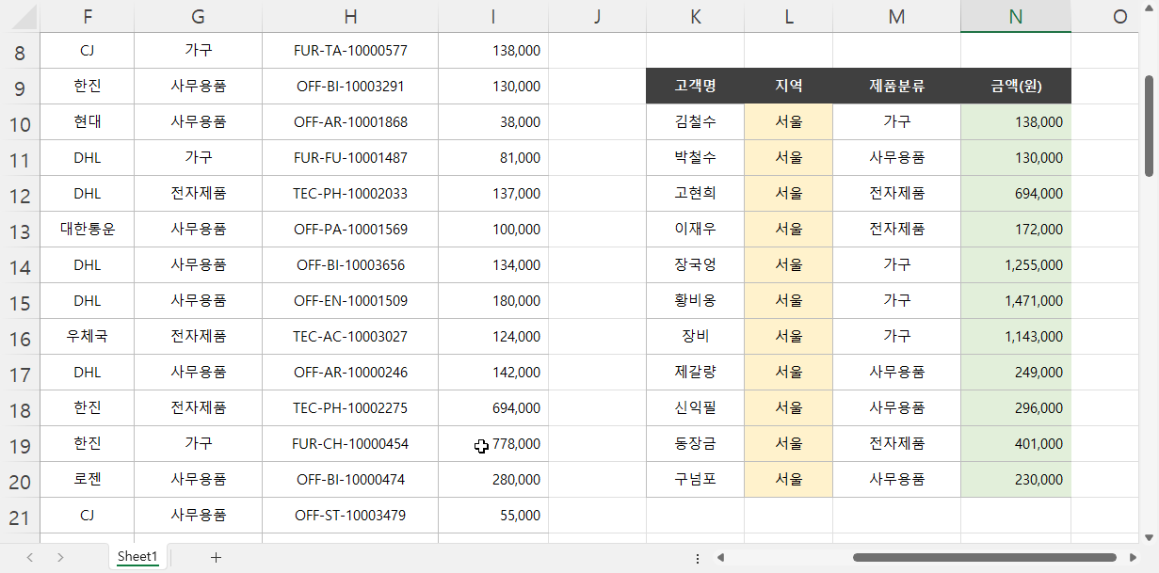This screenshot has height=573, width=1159.
Task: Select the cell containing 고현희
Action: tap(695, 194)
